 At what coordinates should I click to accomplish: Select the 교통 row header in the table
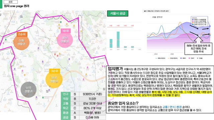(66, 103)
